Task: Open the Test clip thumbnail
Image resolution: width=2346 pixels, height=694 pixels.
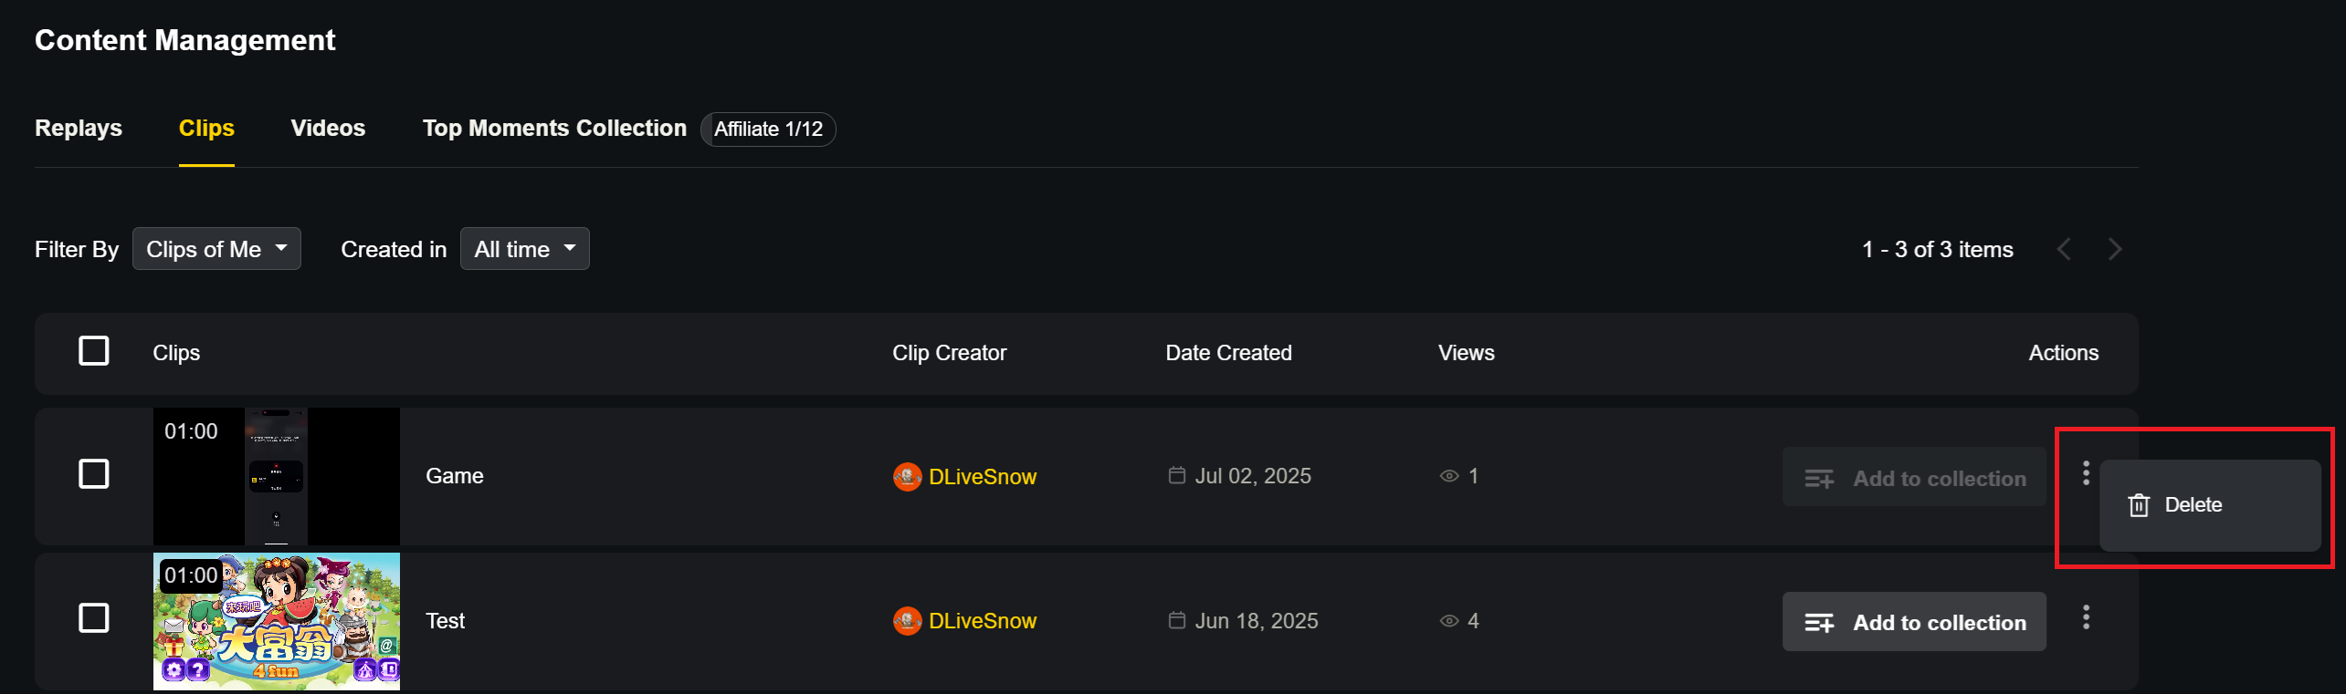Action: pos(277,621)
